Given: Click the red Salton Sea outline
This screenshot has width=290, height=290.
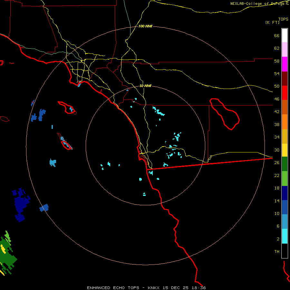Looking at the screenshot, I should click(225, 114).
